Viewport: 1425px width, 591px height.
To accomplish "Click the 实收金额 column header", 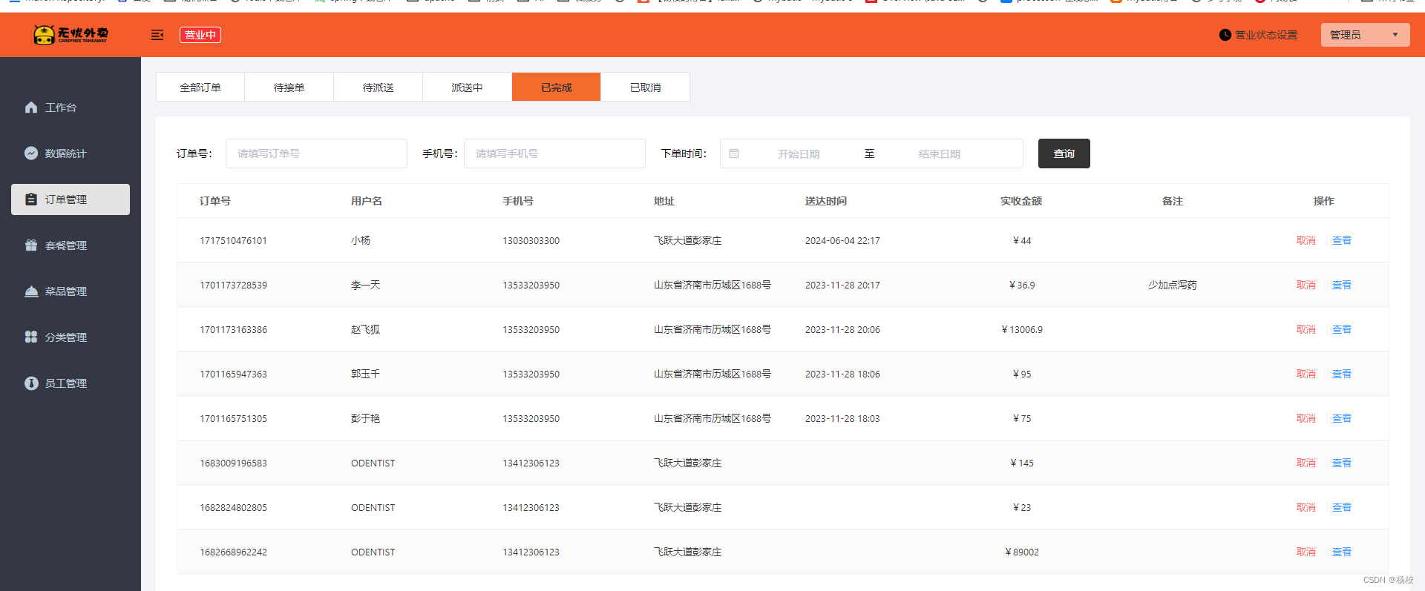I will pyautogui.click(x=1021, y=201).
